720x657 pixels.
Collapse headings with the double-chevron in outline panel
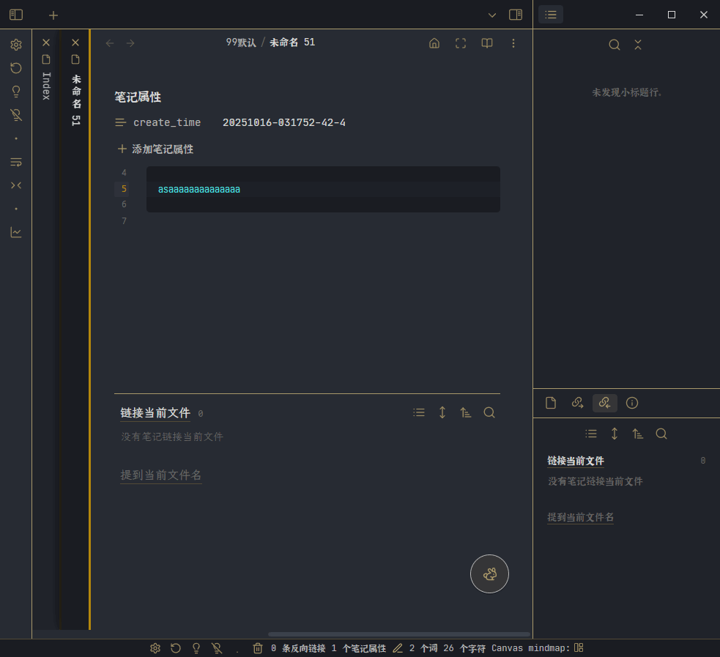[x=638, y=45]
